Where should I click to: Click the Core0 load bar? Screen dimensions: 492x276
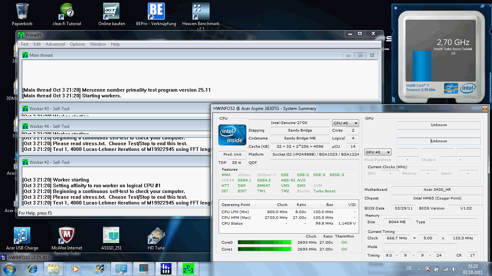point(265,243)
